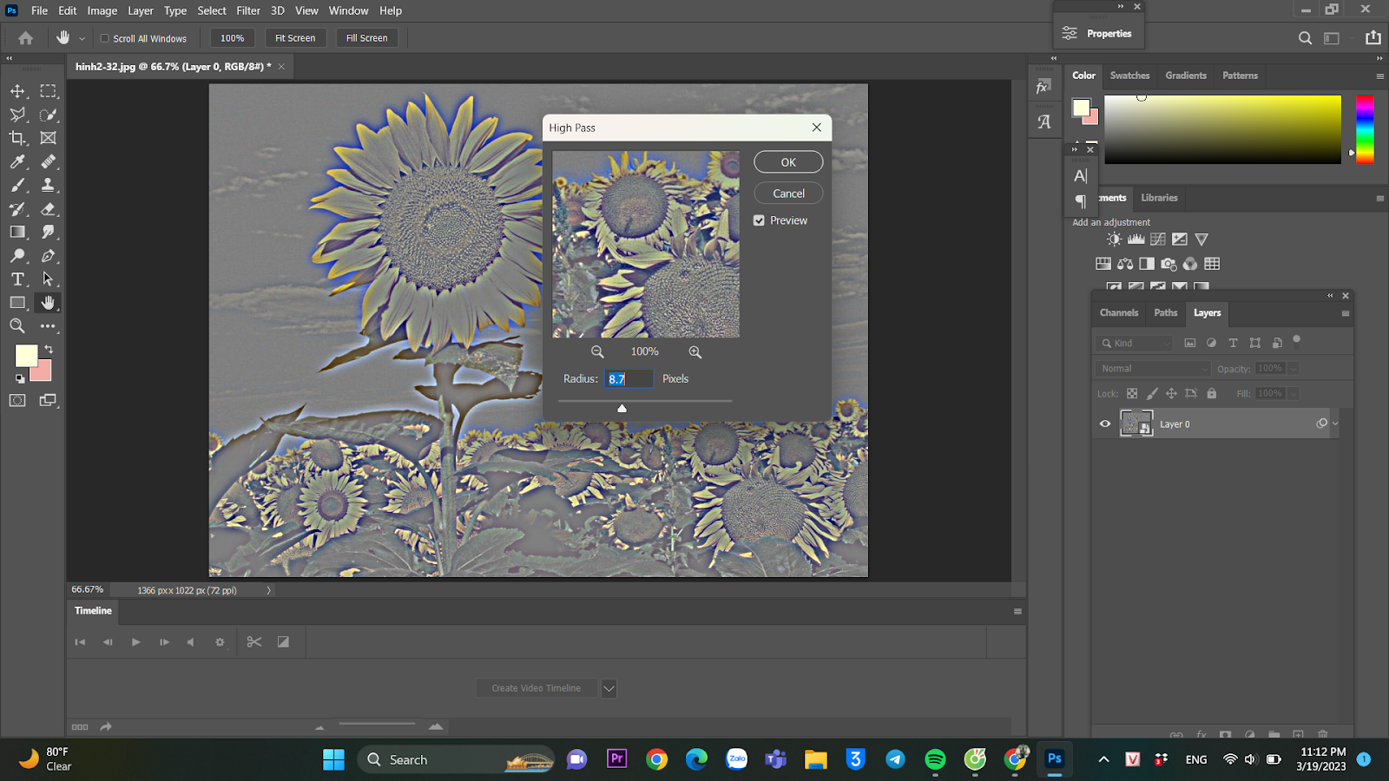Click Cancel in High Pass dialog

(788, 194)
